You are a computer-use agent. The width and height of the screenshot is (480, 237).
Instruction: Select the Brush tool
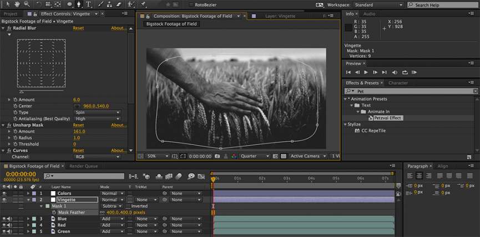[x=100, y=4]
